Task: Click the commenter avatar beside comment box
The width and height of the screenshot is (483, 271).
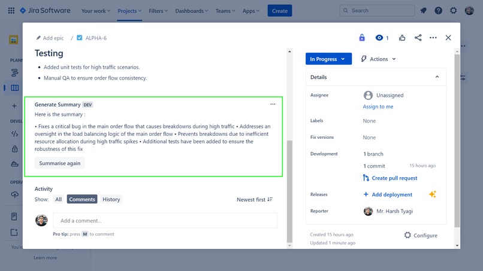Action: (41, 220)
